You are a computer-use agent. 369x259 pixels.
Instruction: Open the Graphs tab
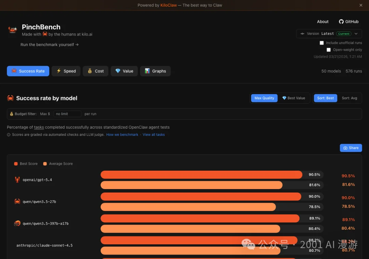pos(155,71)
